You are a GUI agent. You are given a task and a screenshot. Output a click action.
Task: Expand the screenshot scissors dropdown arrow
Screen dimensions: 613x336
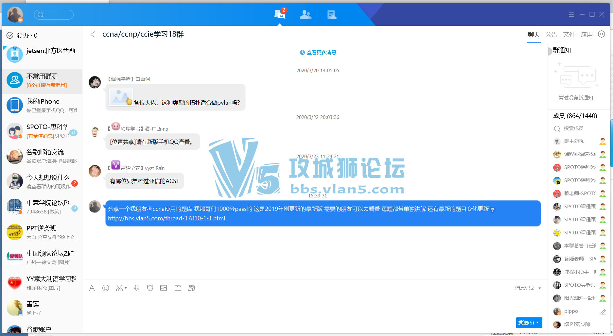126,288
